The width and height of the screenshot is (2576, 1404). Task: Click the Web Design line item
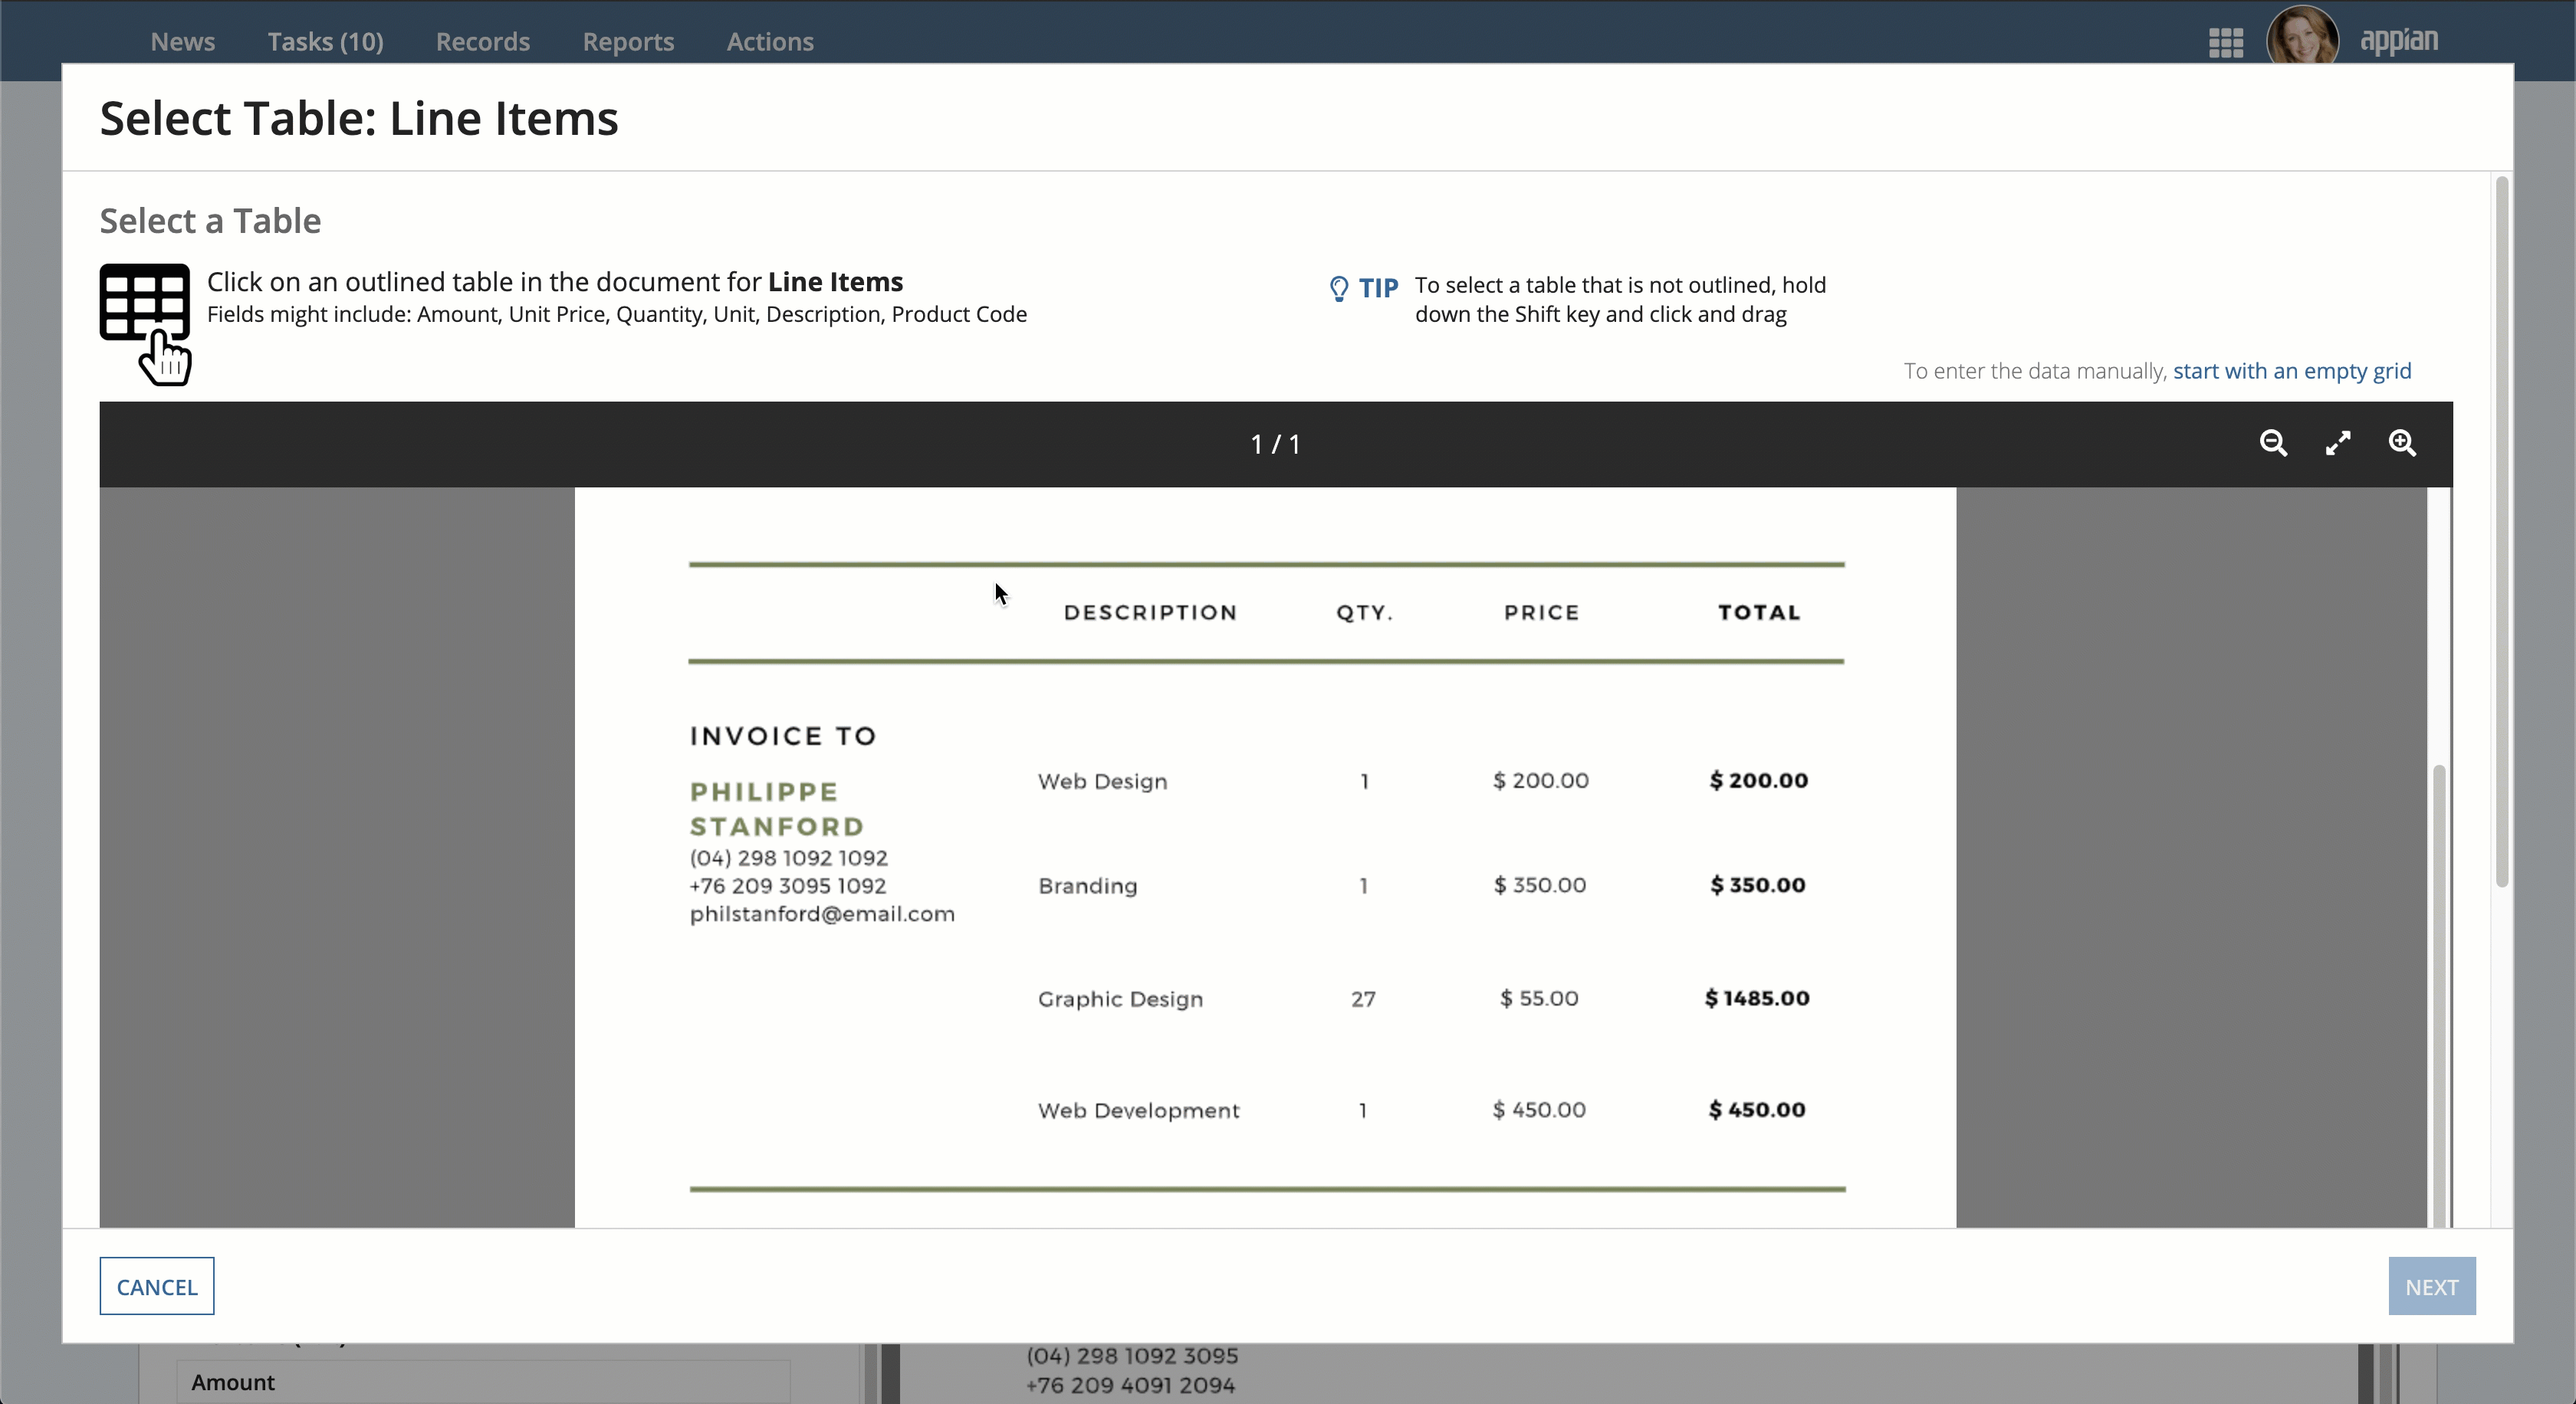click(1102, 782)
